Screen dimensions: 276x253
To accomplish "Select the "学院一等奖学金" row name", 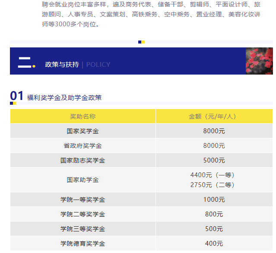I will tap(83, 200).
